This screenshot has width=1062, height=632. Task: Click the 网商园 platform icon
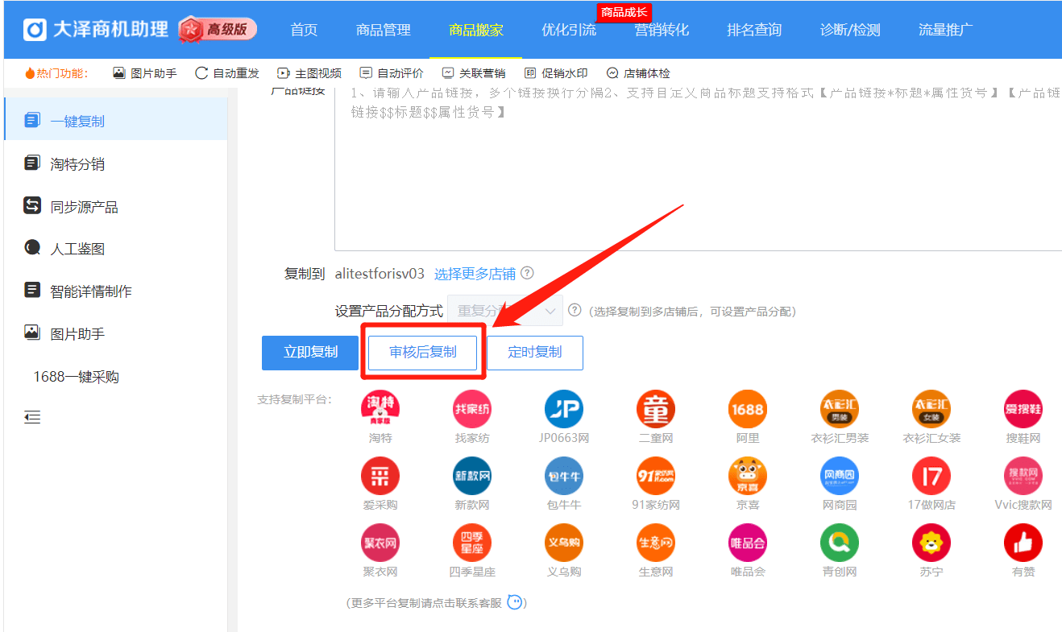click(x=840, y=476)
